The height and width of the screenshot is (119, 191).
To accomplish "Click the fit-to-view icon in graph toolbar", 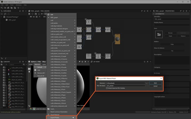I will coord(29,14).
